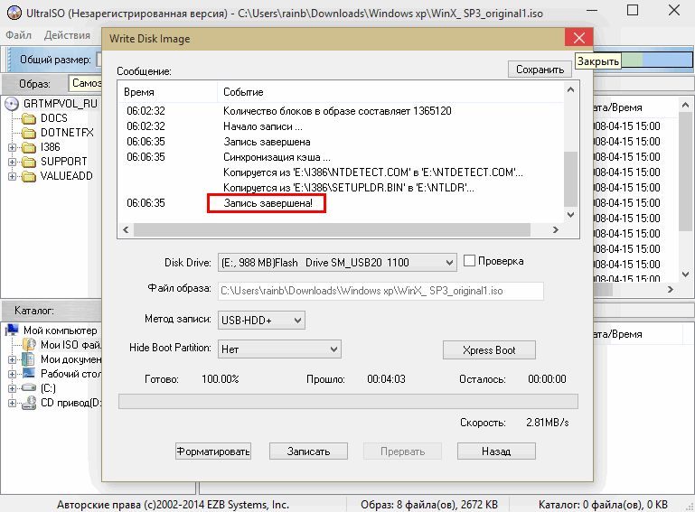The width and height of the screenshot is (695, 512).
Task: Click the Desktop icon in catalog tree
Action: (x=28, y=373)
